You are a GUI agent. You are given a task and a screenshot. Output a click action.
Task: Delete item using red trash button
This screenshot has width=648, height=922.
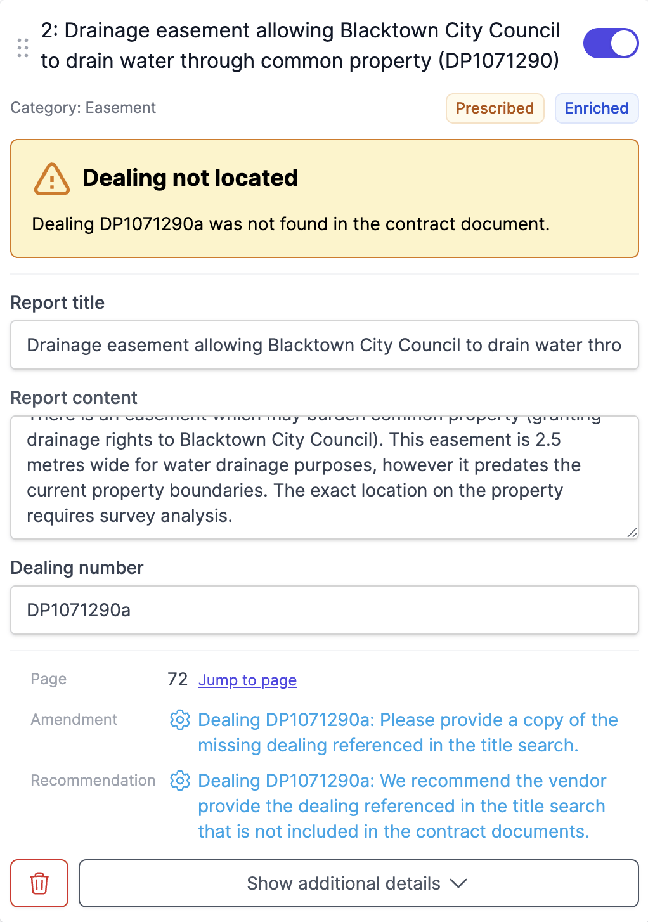[x=39, y=883]
